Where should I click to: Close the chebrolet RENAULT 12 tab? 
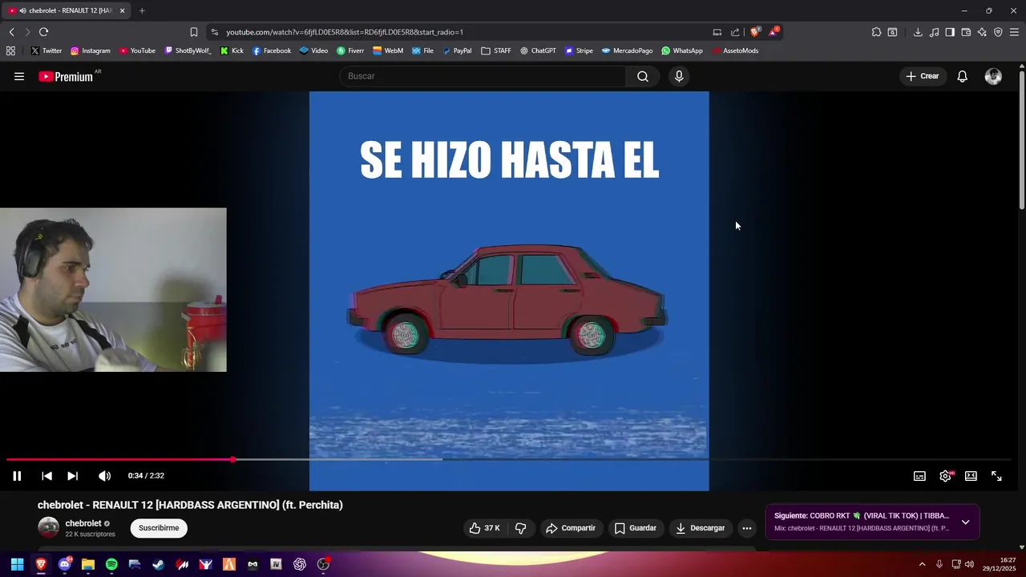(x=122, y=10)
